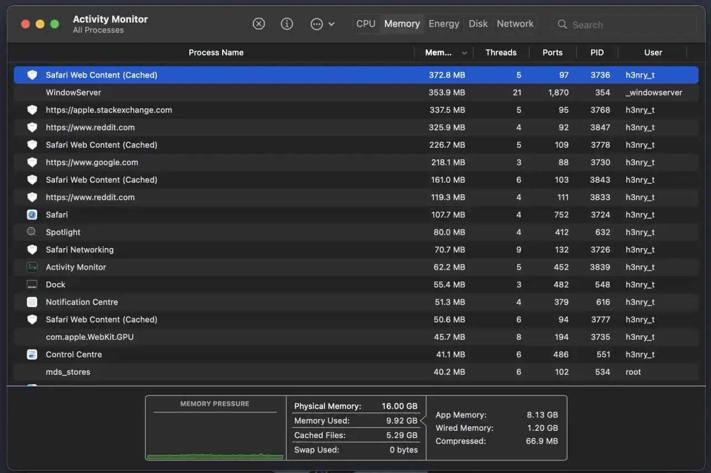Screen dimensions: 711x473
Task: Sort by the User column header
Action: (x=653, y=52)
